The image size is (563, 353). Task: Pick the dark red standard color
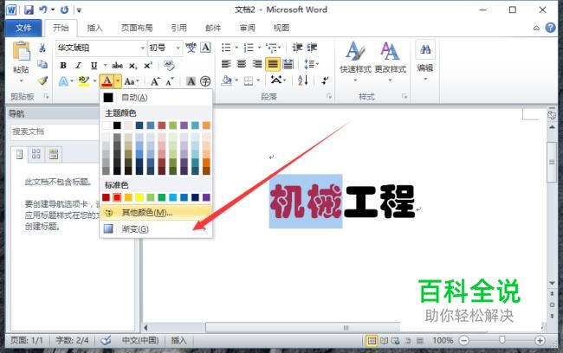click(x=106, y=197)
